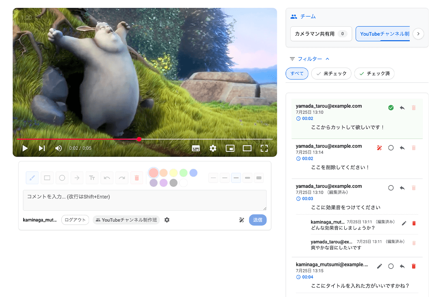
Task: Mark ここにタイトルを入れた方が comment checked
Action: click(391, 266)
